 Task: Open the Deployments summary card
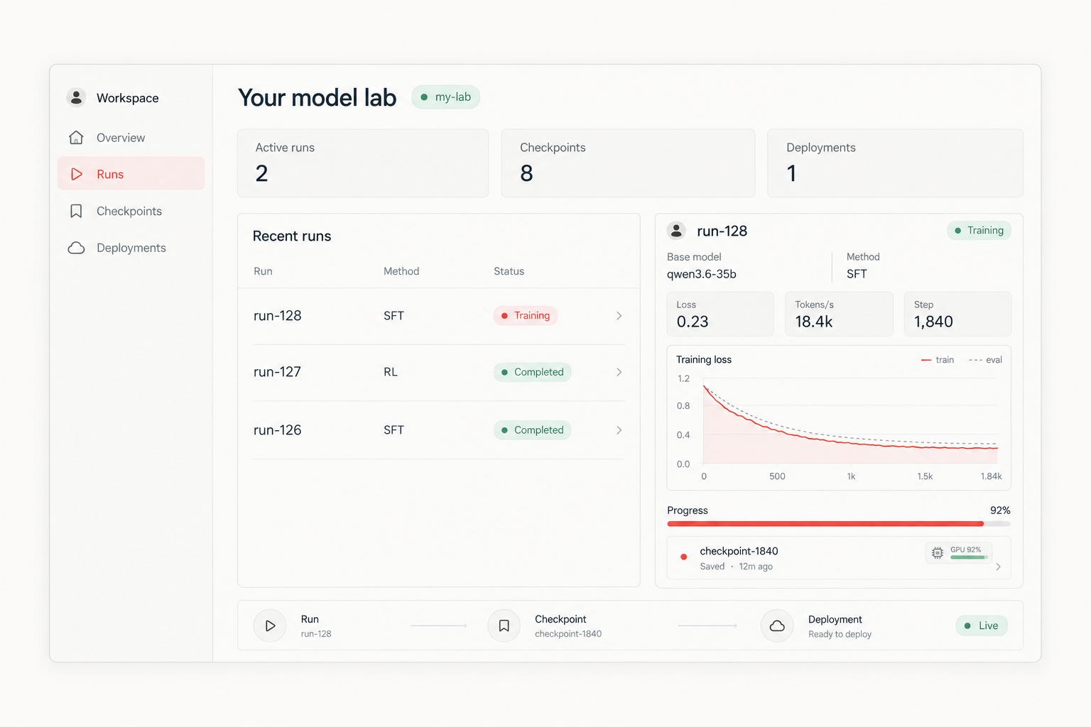pos(895,163)
